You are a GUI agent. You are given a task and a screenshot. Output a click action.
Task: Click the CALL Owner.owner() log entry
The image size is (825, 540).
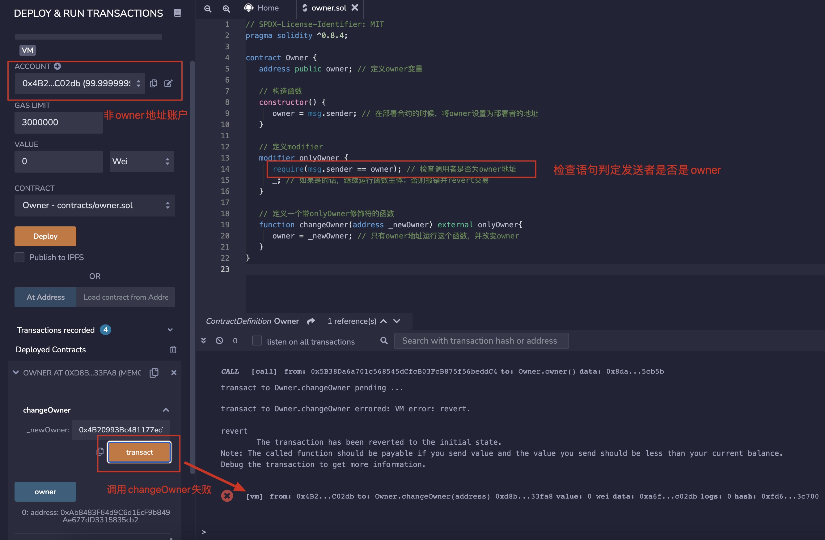tap(442, 371)
